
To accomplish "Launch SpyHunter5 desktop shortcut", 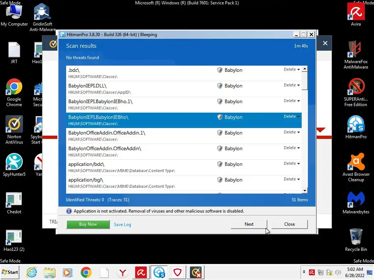I will tap(14, 165).
